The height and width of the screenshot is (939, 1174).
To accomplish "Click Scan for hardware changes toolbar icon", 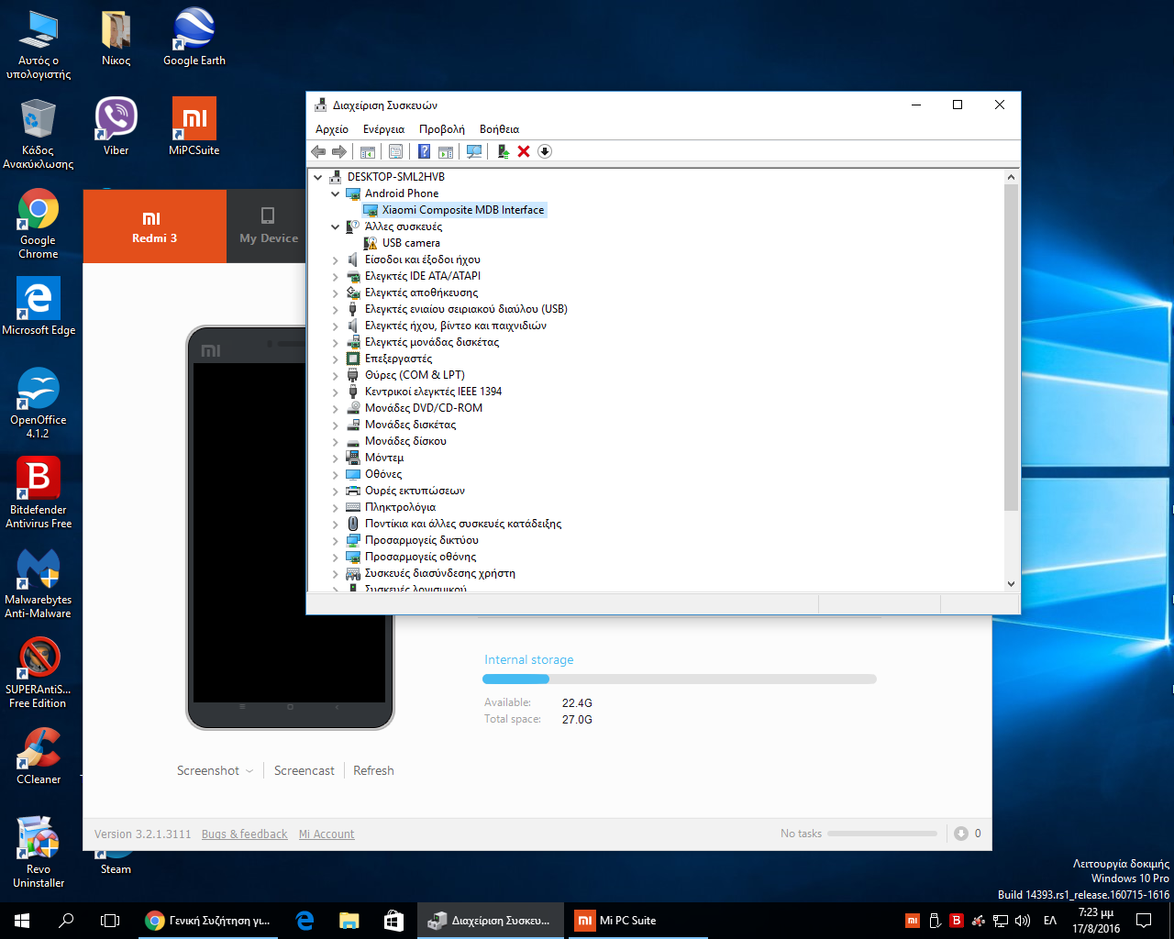I will coord(474,151).
